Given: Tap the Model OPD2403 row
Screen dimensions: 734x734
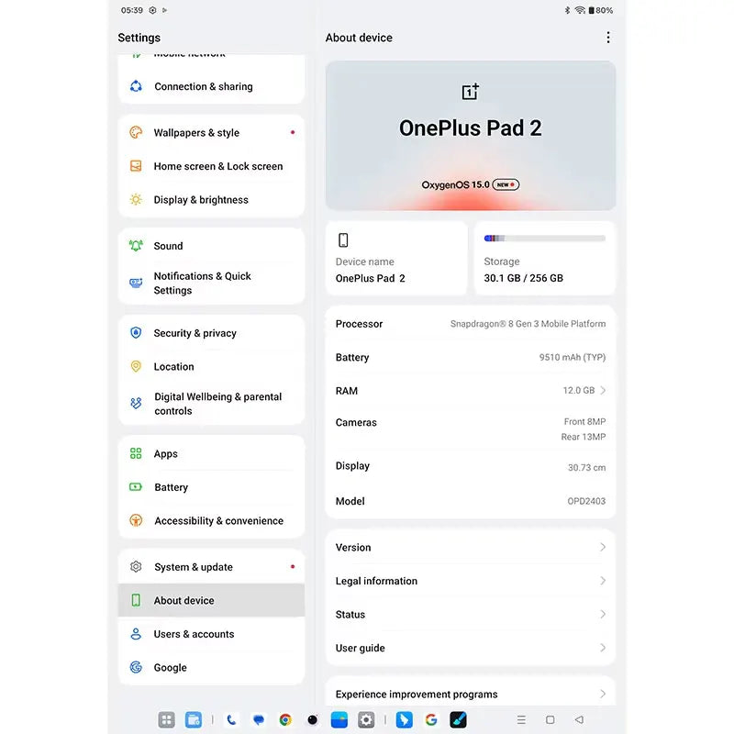Looking at the screenshot, I should pyautogui.click(x=471, y=501).
